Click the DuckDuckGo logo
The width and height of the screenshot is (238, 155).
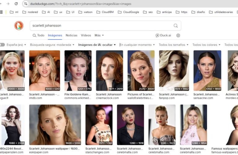(x=19, y=25)
